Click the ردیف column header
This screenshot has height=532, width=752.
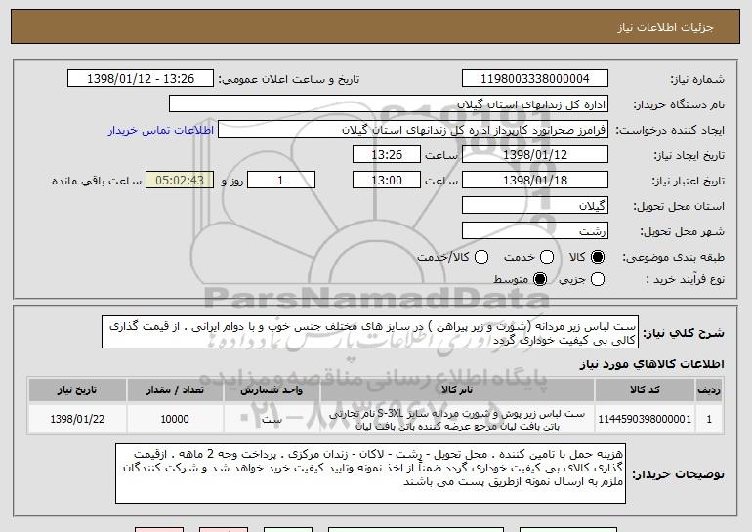(x=709, y=390)
